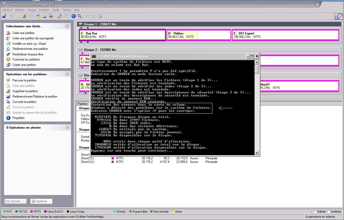Screen dimensions: 344x220
Task: Click the cmd window scrollbar down arrow
Action: (x=257, y=153)
